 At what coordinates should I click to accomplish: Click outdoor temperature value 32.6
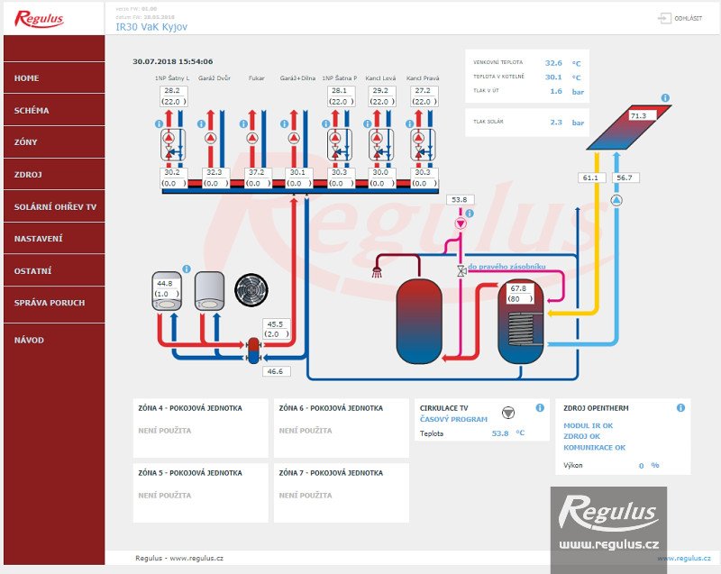pyautogui.click(x=553, y=63)
